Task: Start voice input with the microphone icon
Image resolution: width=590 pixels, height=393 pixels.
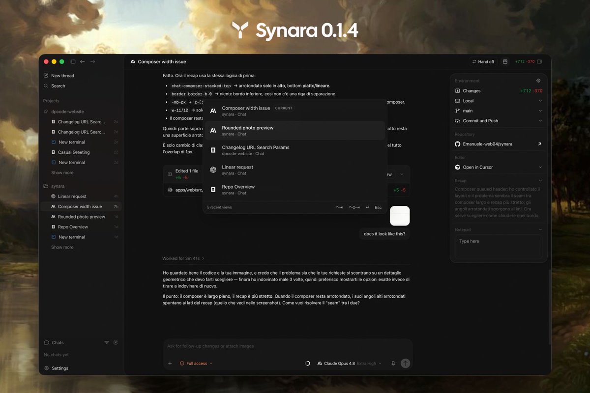Action: coord(393,364)
